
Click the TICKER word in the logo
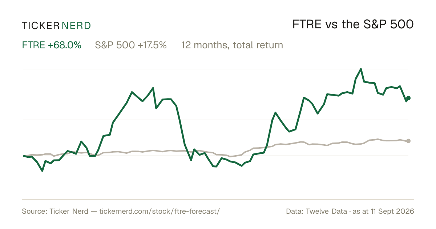40,25
